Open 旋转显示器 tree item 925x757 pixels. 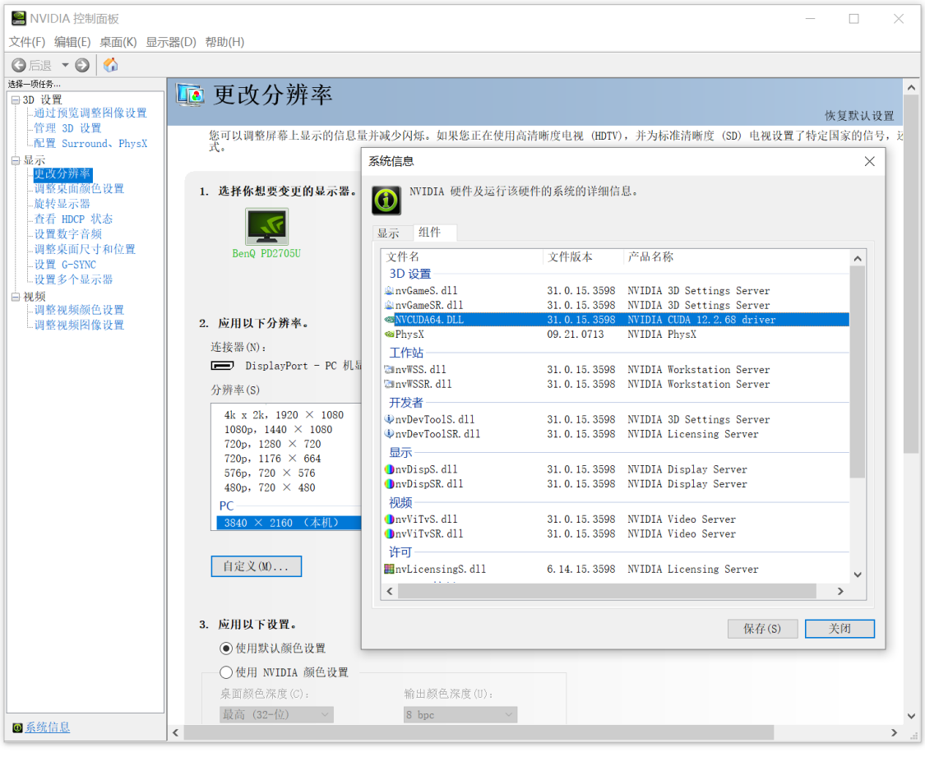pos(62,204)
